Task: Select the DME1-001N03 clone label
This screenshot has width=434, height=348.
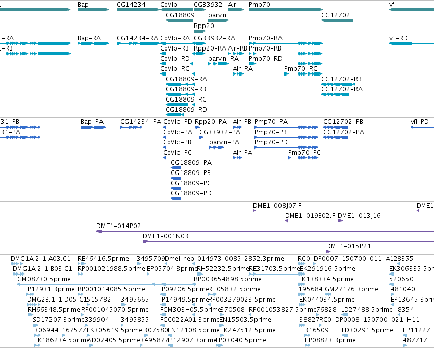Action: click(166, 236)
